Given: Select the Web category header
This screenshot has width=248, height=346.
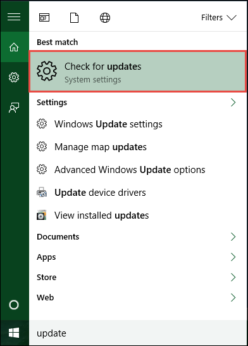Looking at the screenshot, I should click(x=45, y=297).
